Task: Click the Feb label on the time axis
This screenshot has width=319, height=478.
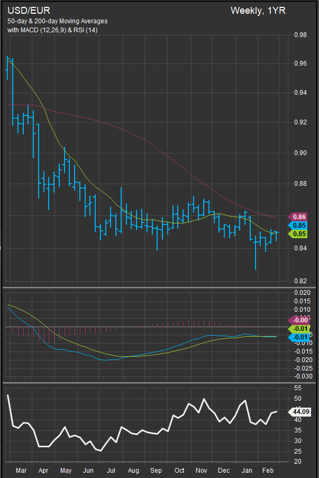Action: click(x=269, y=470)
